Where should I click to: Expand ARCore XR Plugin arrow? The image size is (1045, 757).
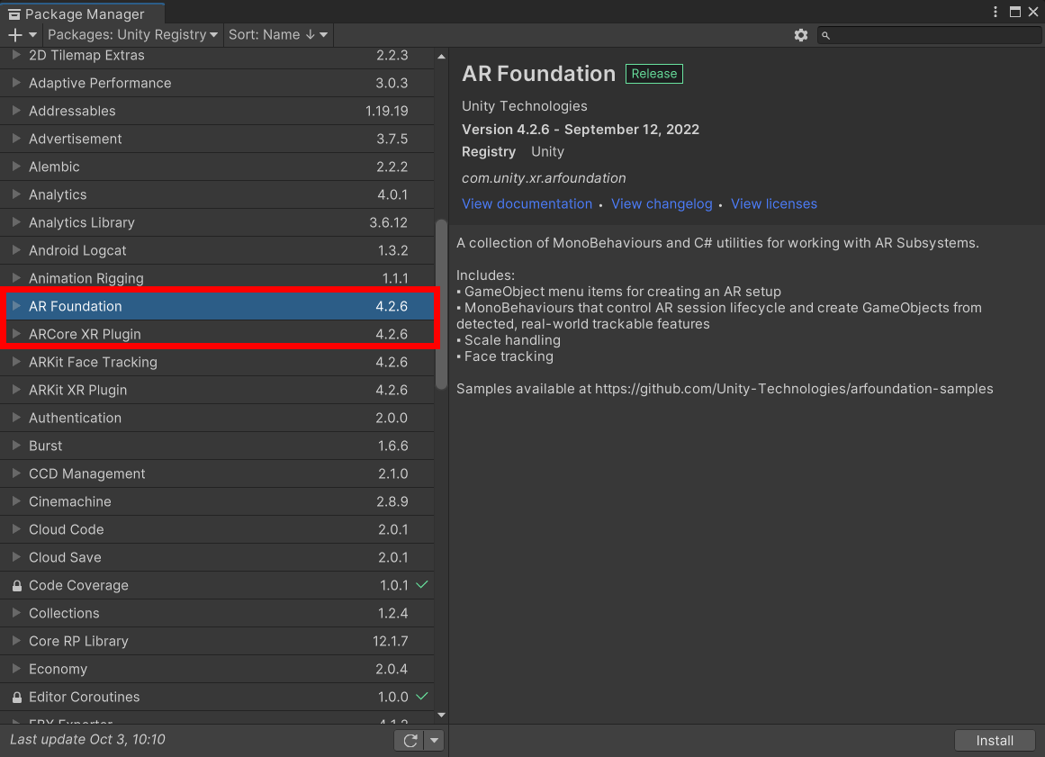[17, 334]
